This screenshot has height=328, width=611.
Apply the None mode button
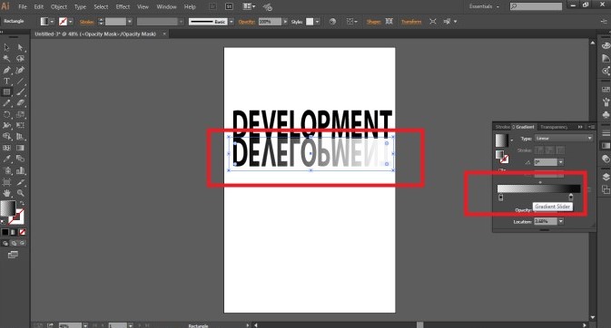click(22, 232)
